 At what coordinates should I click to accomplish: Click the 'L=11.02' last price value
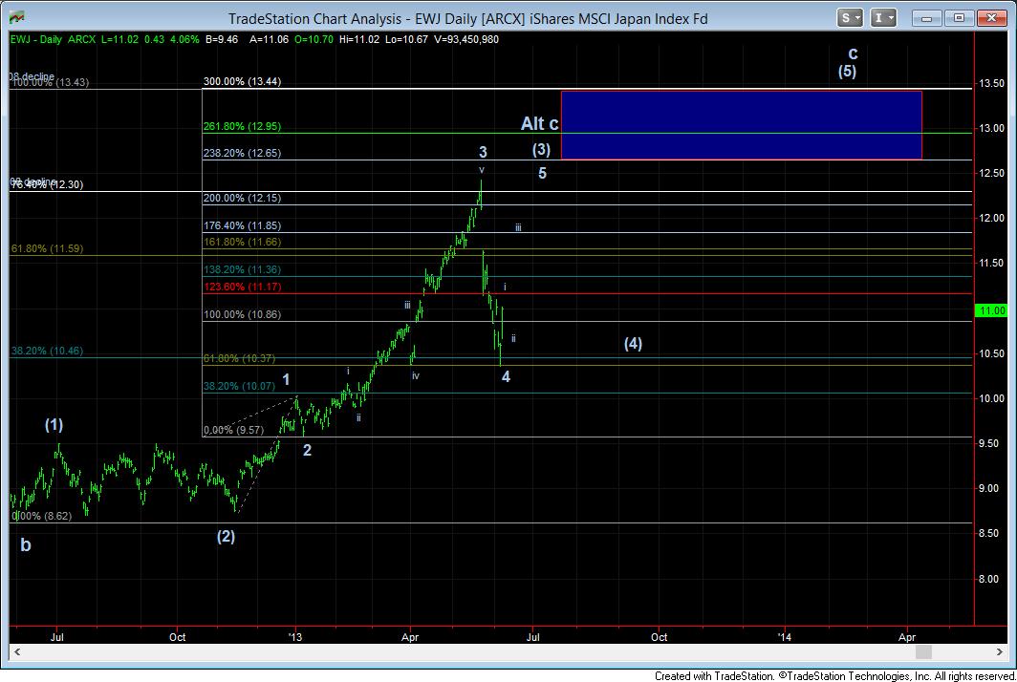(x=120, y=39)
